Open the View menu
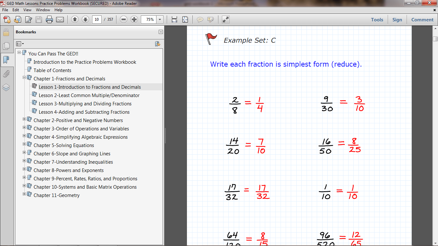 [27, 10]
